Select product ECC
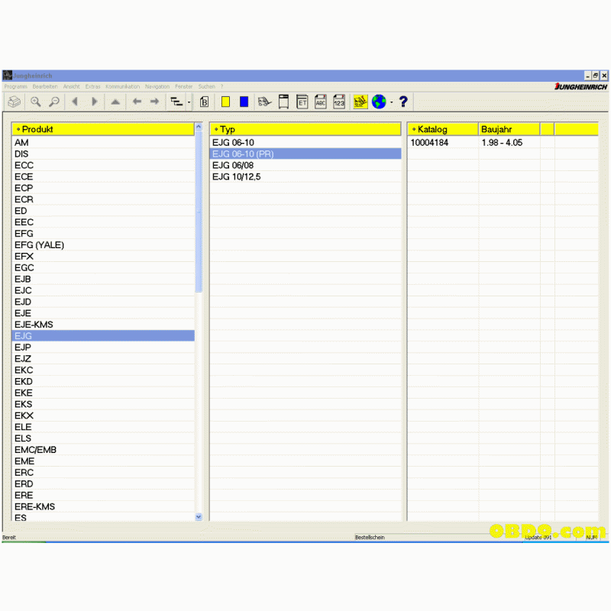 click(x=103, y=165)
